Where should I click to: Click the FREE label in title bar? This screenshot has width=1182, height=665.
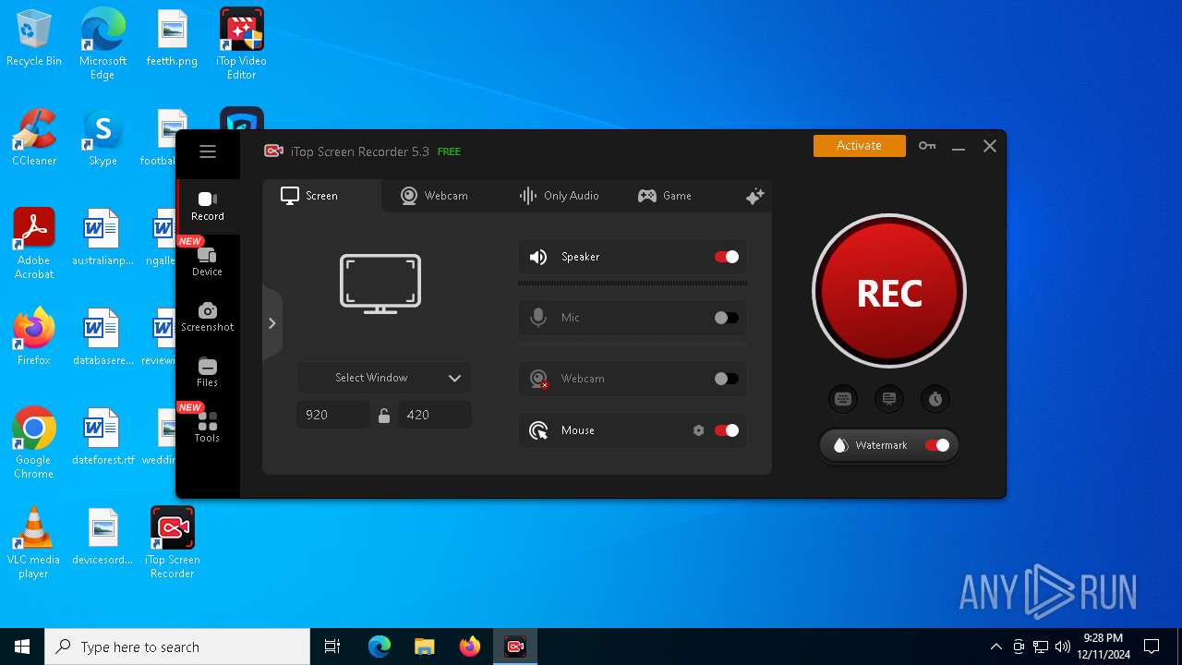pos(449,151)
